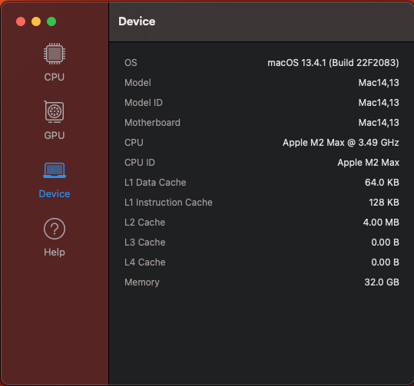Click the Apple M2 Max @ 3.49 GHz value
414x386 pixels.
tap(341, 143)
